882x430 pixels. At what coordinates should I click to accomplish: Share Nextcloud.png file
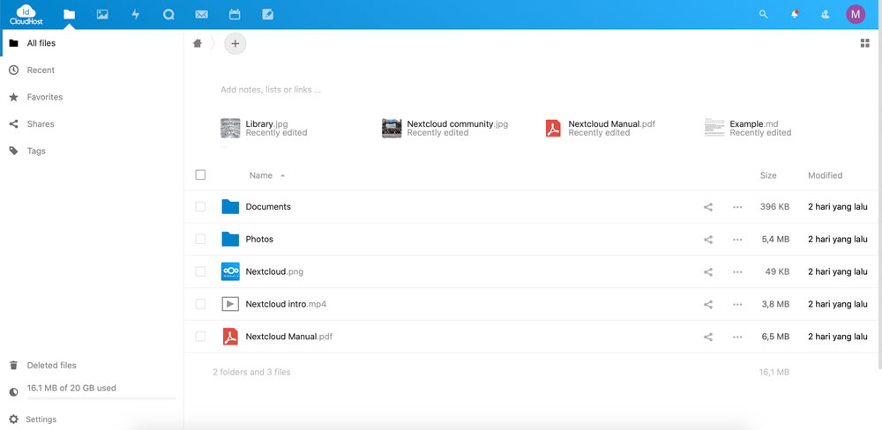[x=708, y=272]
